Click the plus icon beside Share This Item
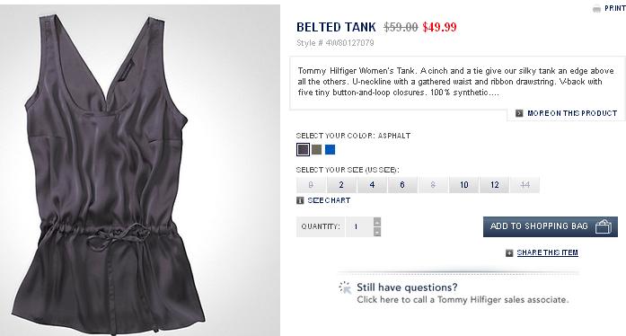The image size is (626, 336). [x=509, y=253]
